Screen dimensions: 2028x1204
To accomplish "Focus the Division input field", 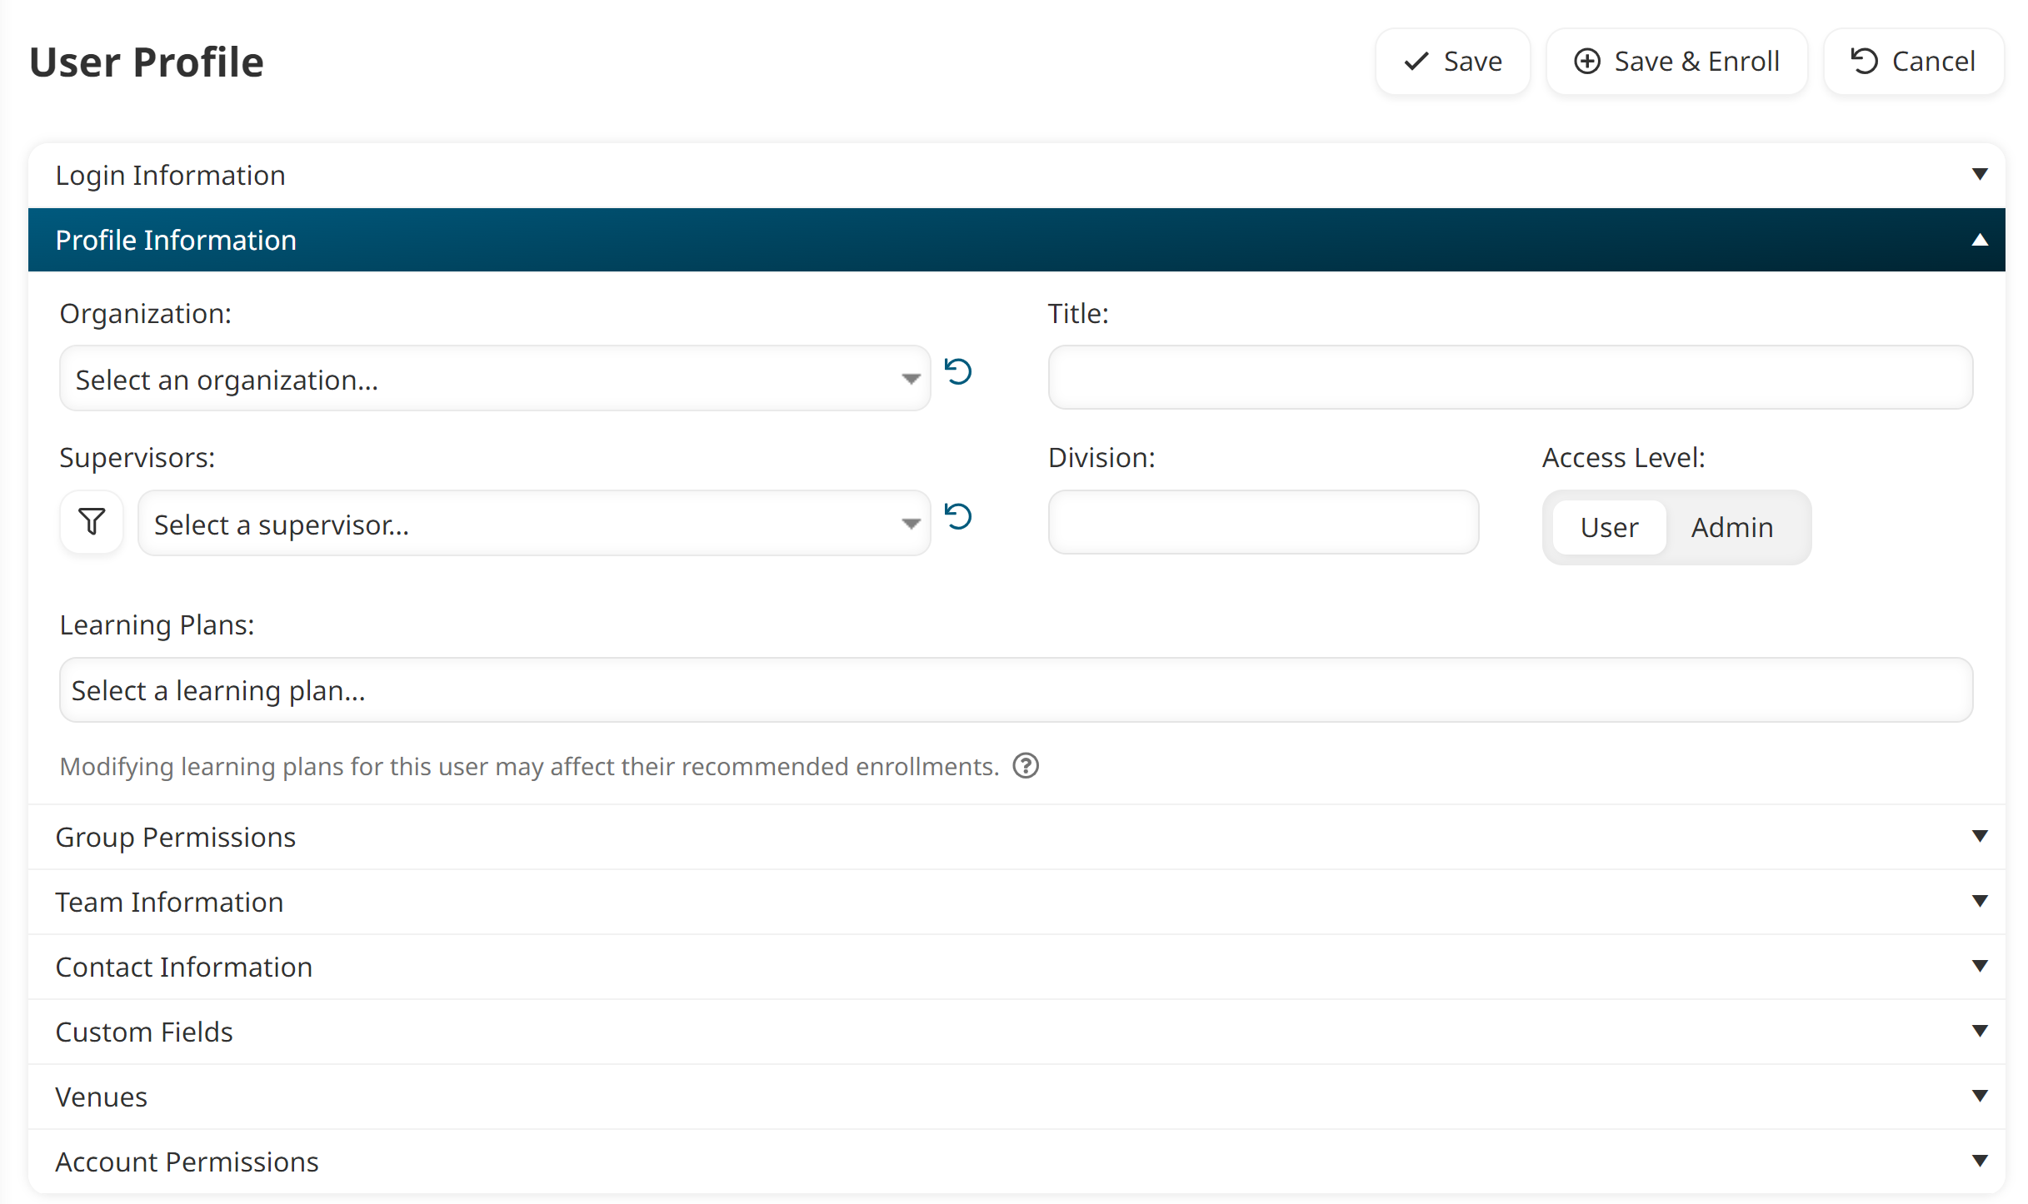I will click(x=1263, y=522).
